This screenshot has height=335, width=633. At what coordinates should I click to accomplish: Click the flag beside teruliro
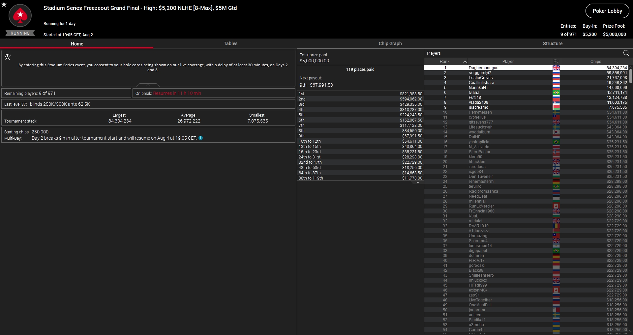pos(556,186)
